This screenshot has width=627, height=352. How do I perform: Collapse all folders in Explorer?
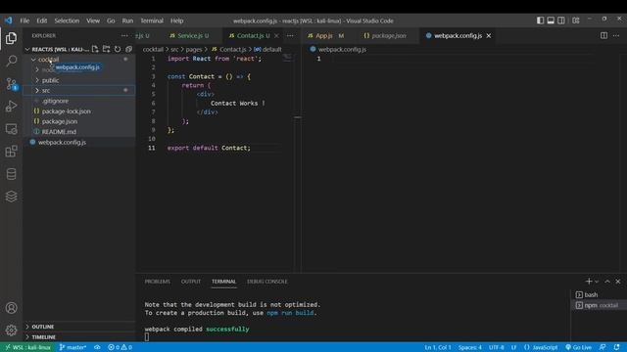click(x=128, y=49)
